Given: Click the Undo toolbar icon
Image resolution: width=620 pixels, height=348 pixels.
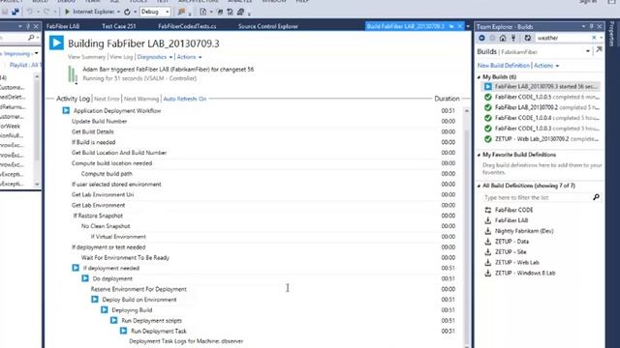Looking at the screenshot, I should point(30,12).
